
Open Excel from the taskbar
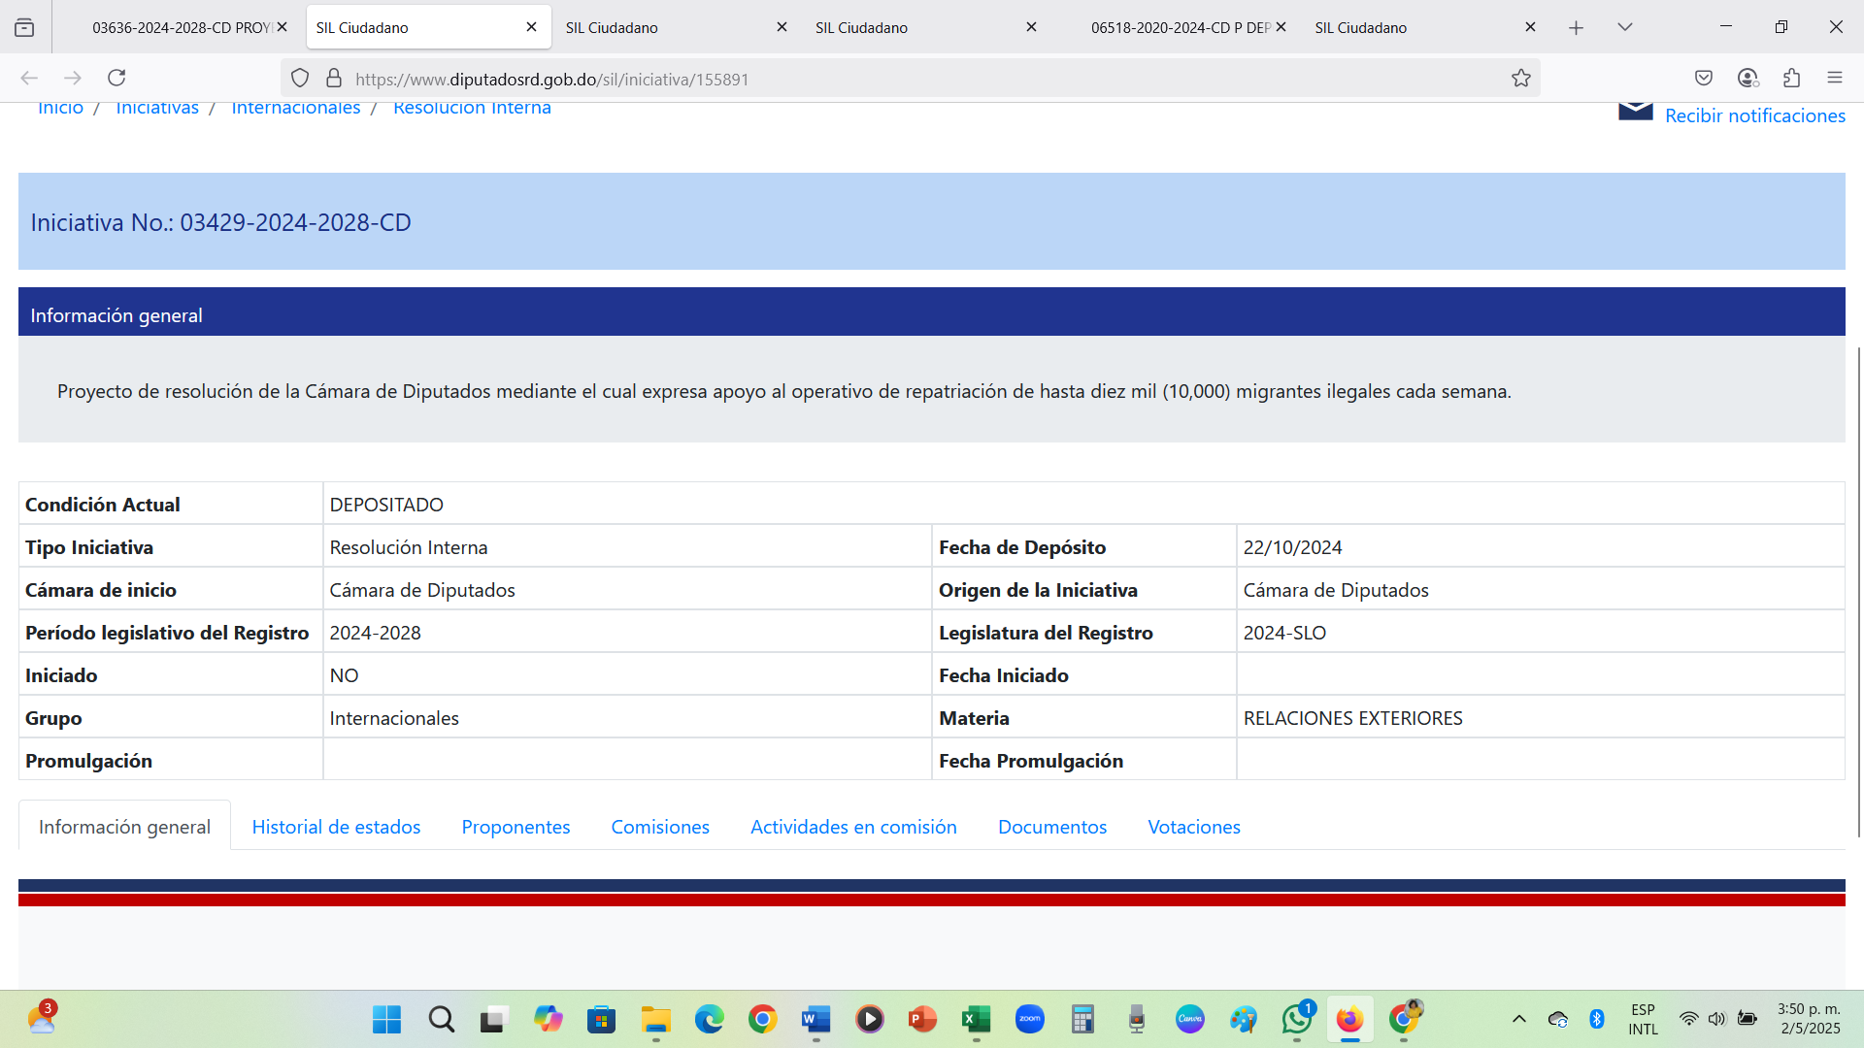976,1019
